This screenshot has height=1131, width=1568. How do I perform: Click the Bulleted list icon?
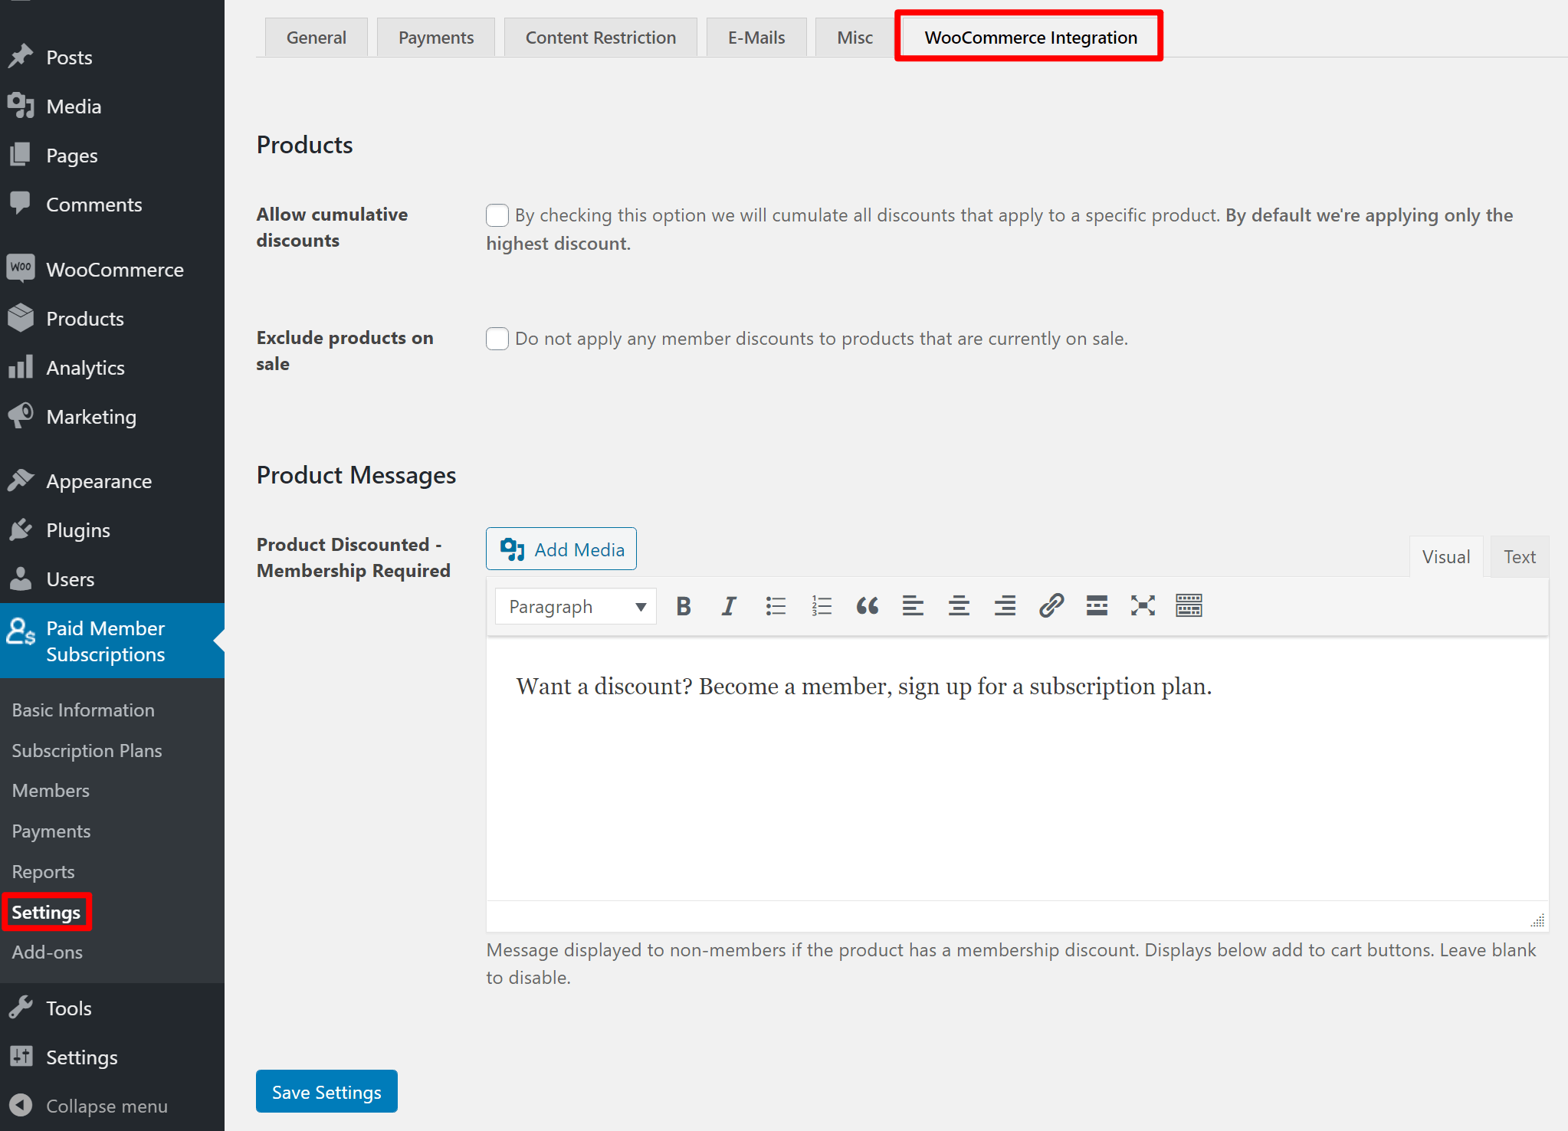click(x=776, y=605)
